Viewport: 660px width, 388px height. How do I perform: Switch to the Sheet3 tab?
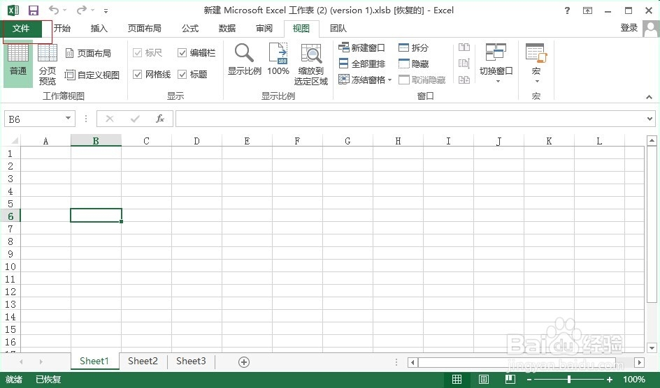191,361
